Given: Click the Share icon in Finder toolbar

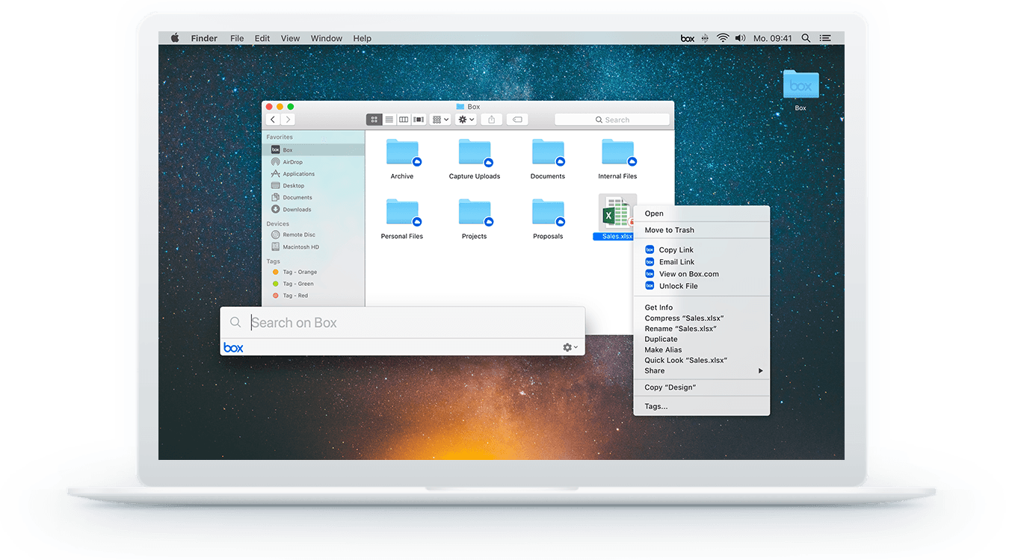Looking at the screenshot, I should click(x=491, y=119).
